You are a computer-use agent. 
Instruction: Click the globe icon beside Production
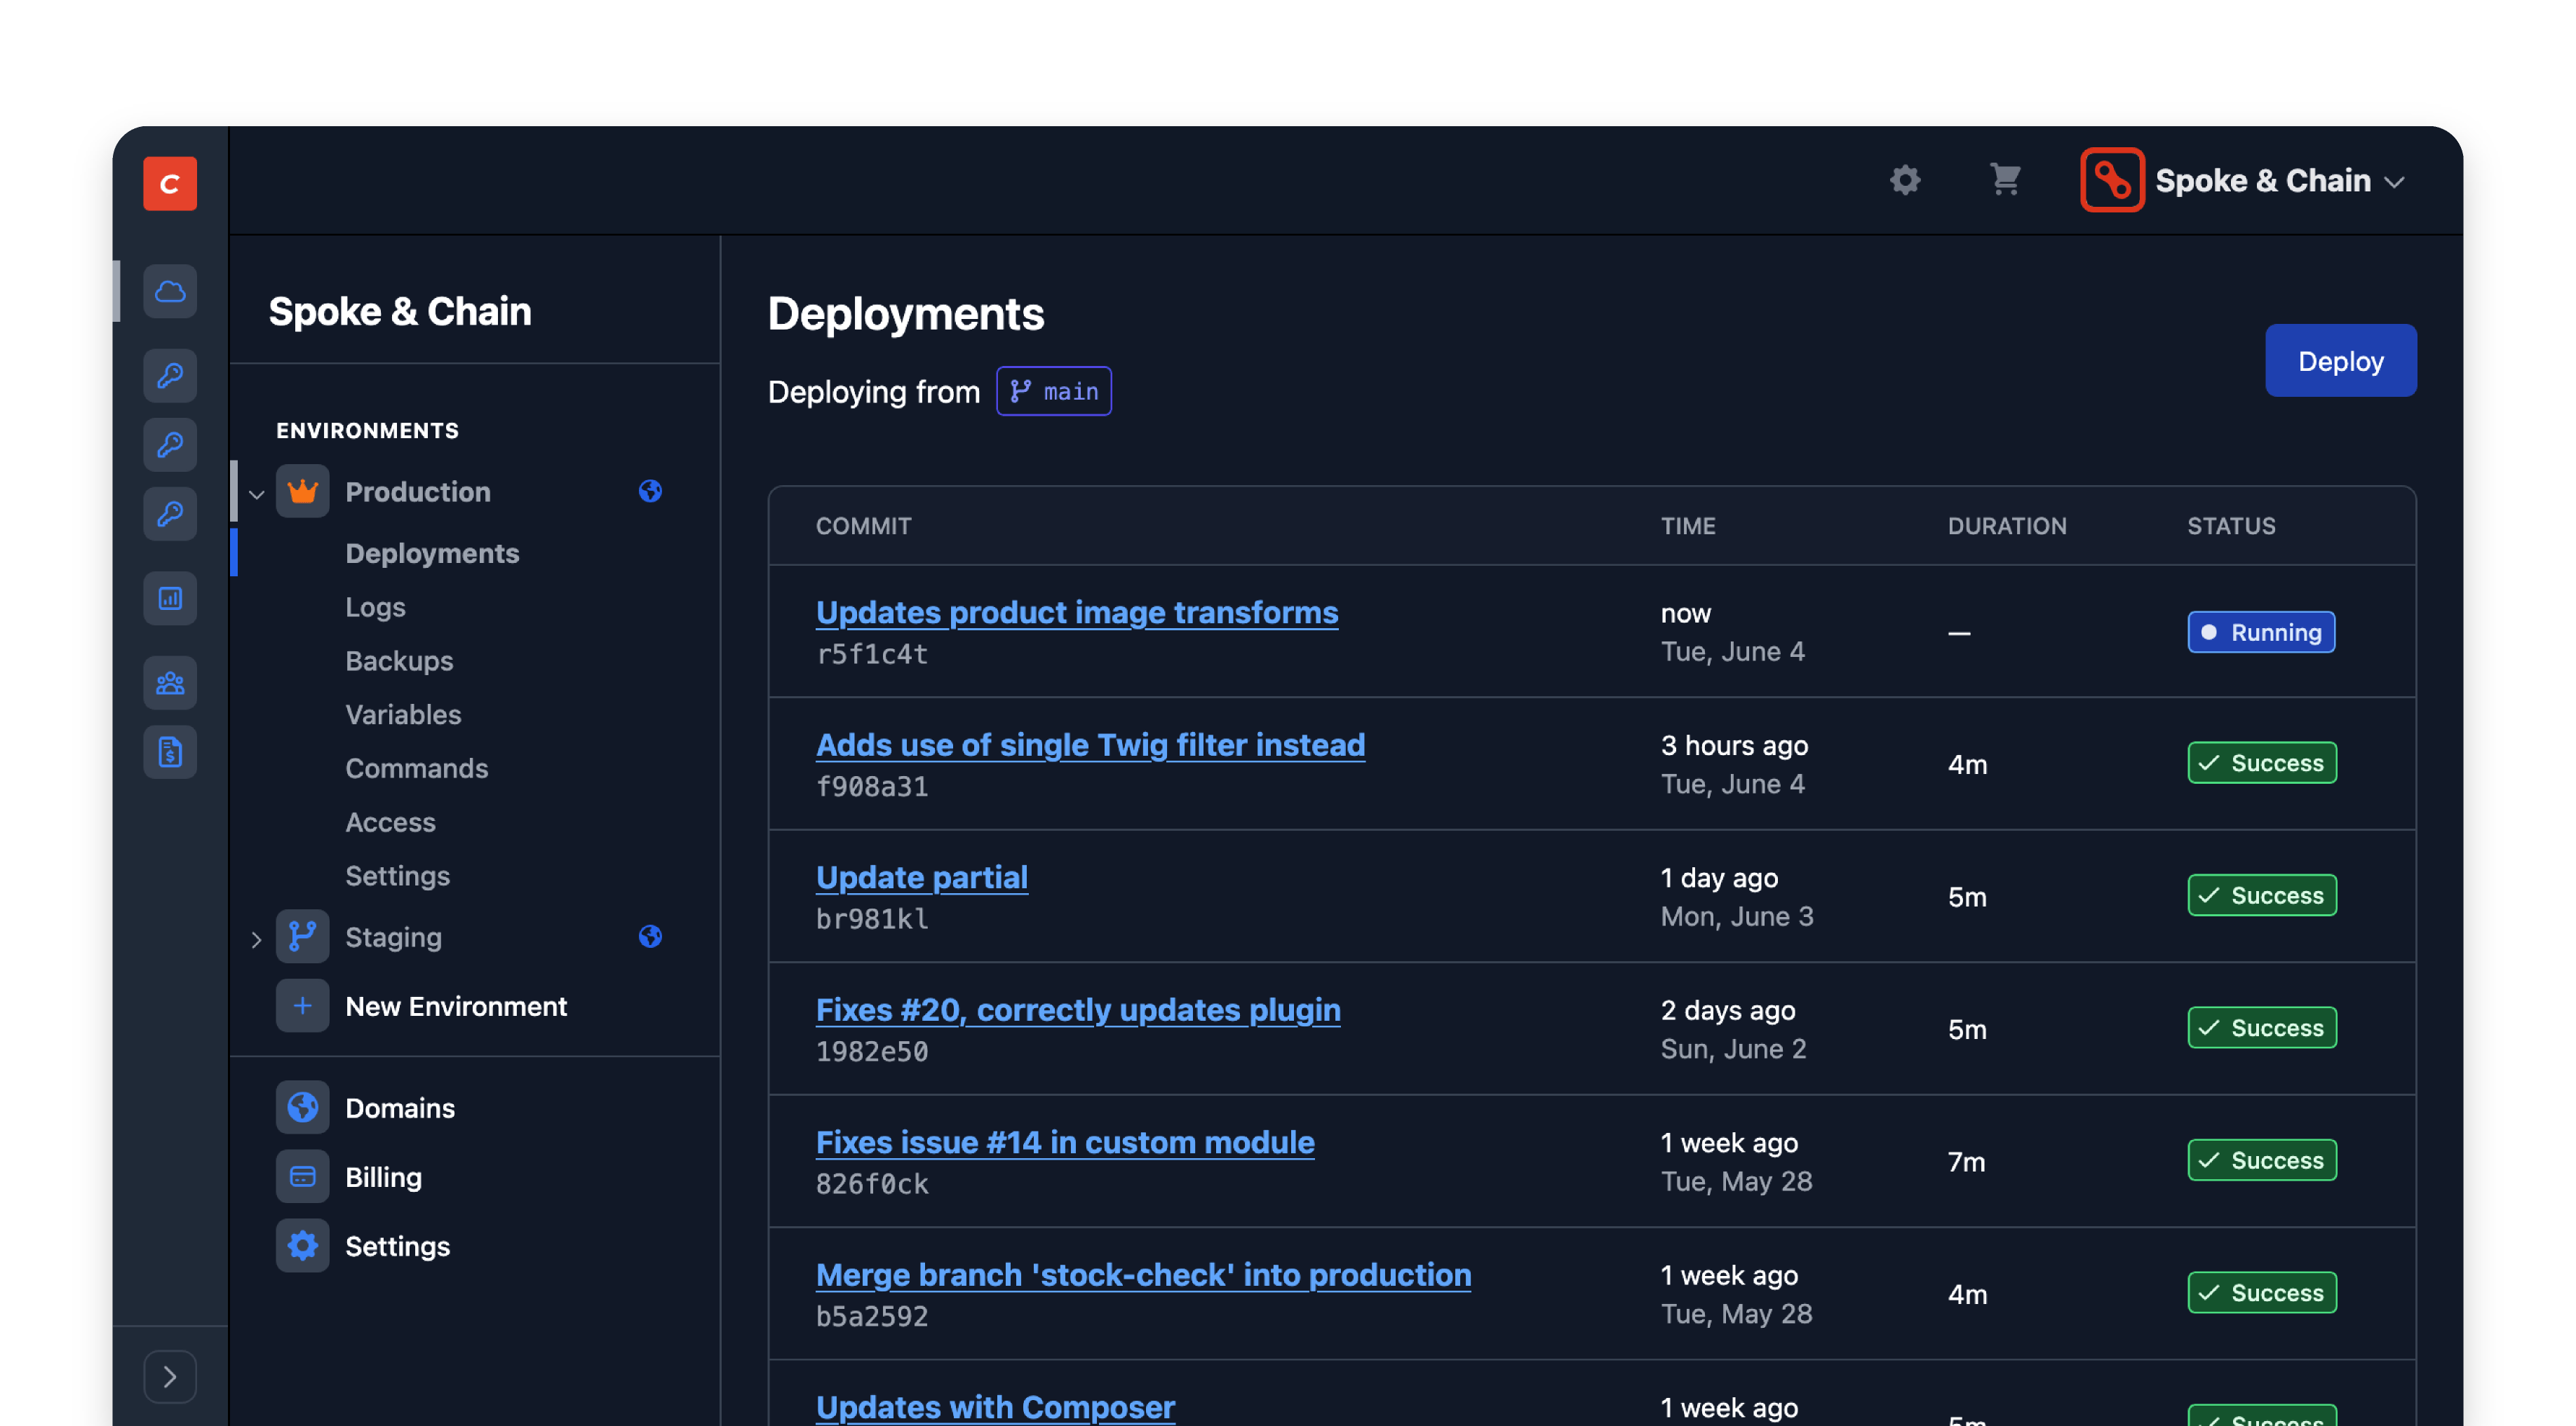(650, 491)
